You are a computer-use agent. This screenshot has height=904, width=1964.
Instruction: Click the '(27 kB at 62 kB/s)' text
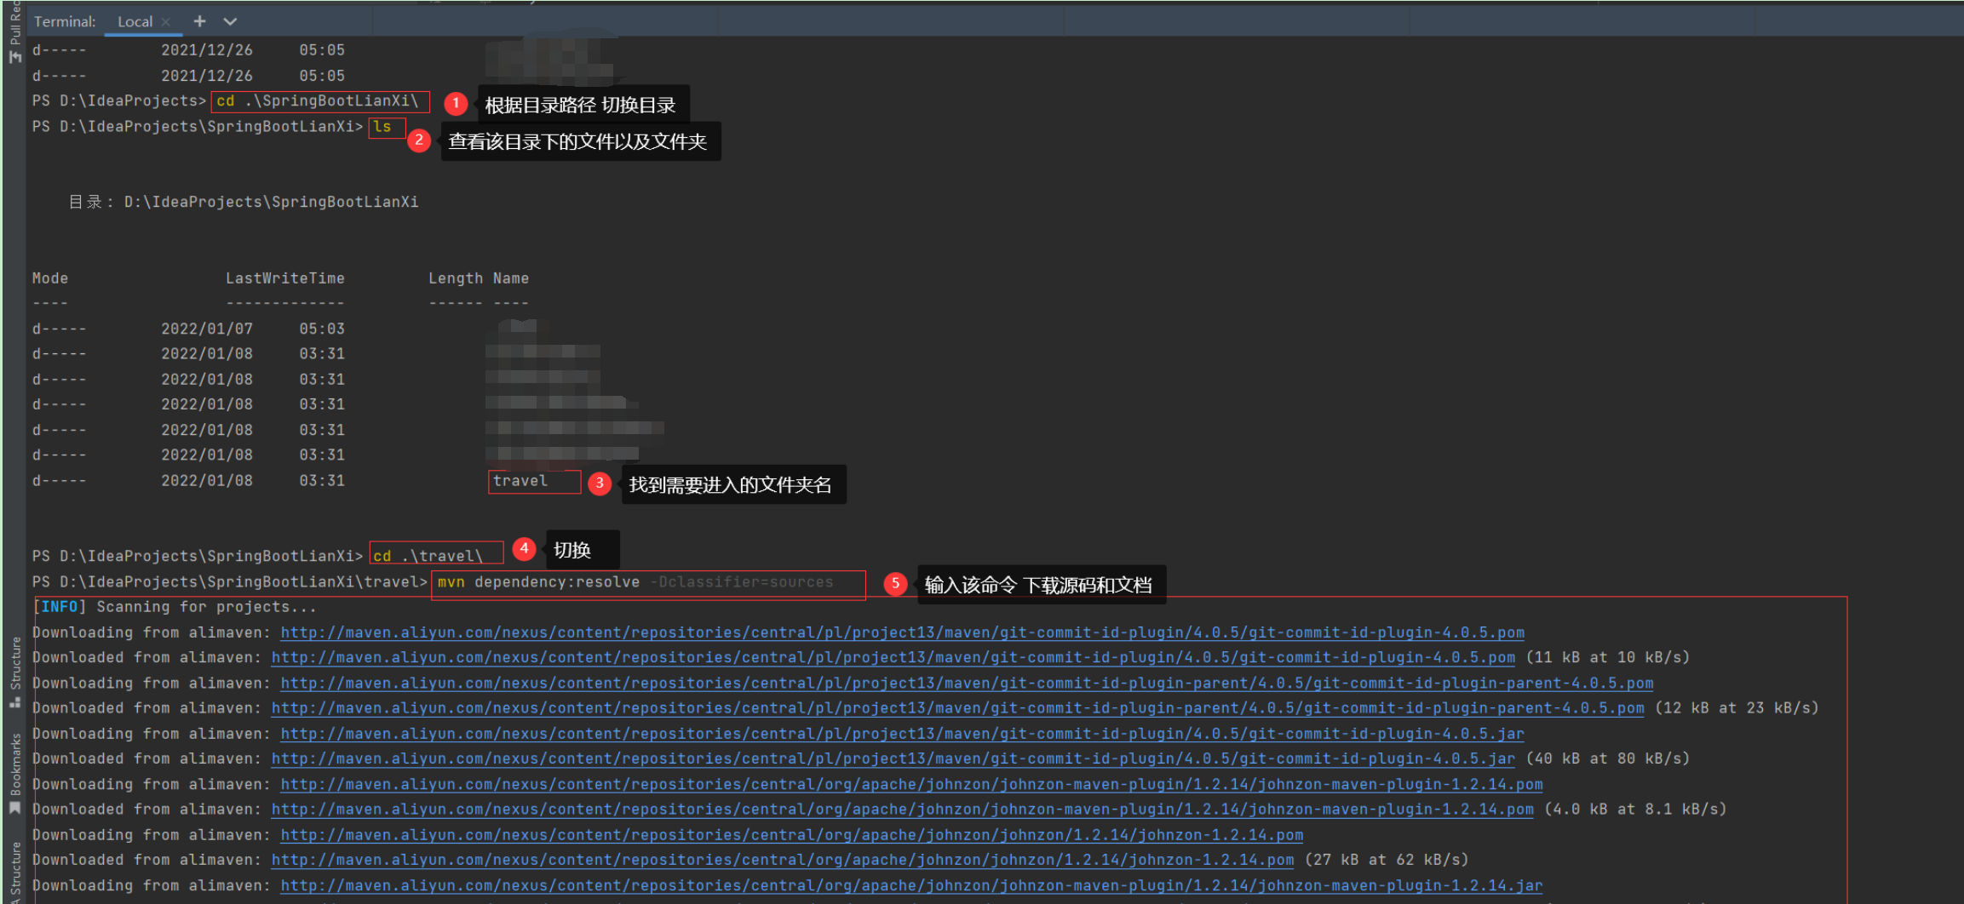tap(1387, 860)
